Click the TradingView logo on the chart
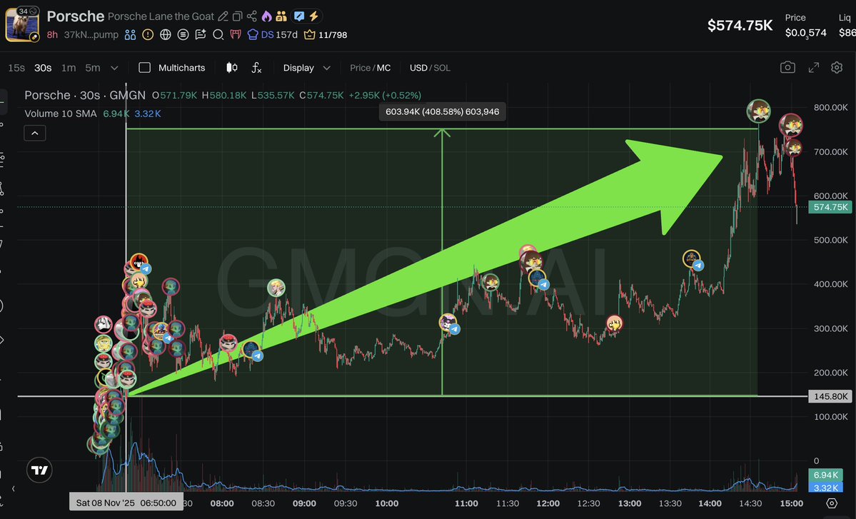 coord(39,470)
